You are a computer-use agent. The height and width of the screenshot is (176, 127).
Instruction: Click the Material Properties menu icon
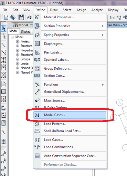pyautogui.click(x=37, y=17)
